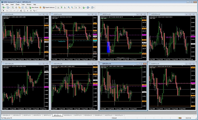Switch to the USDCADm,H1 bottom tab
The height and width of the screenshot is (120, 198).
[x=17, y=115]
